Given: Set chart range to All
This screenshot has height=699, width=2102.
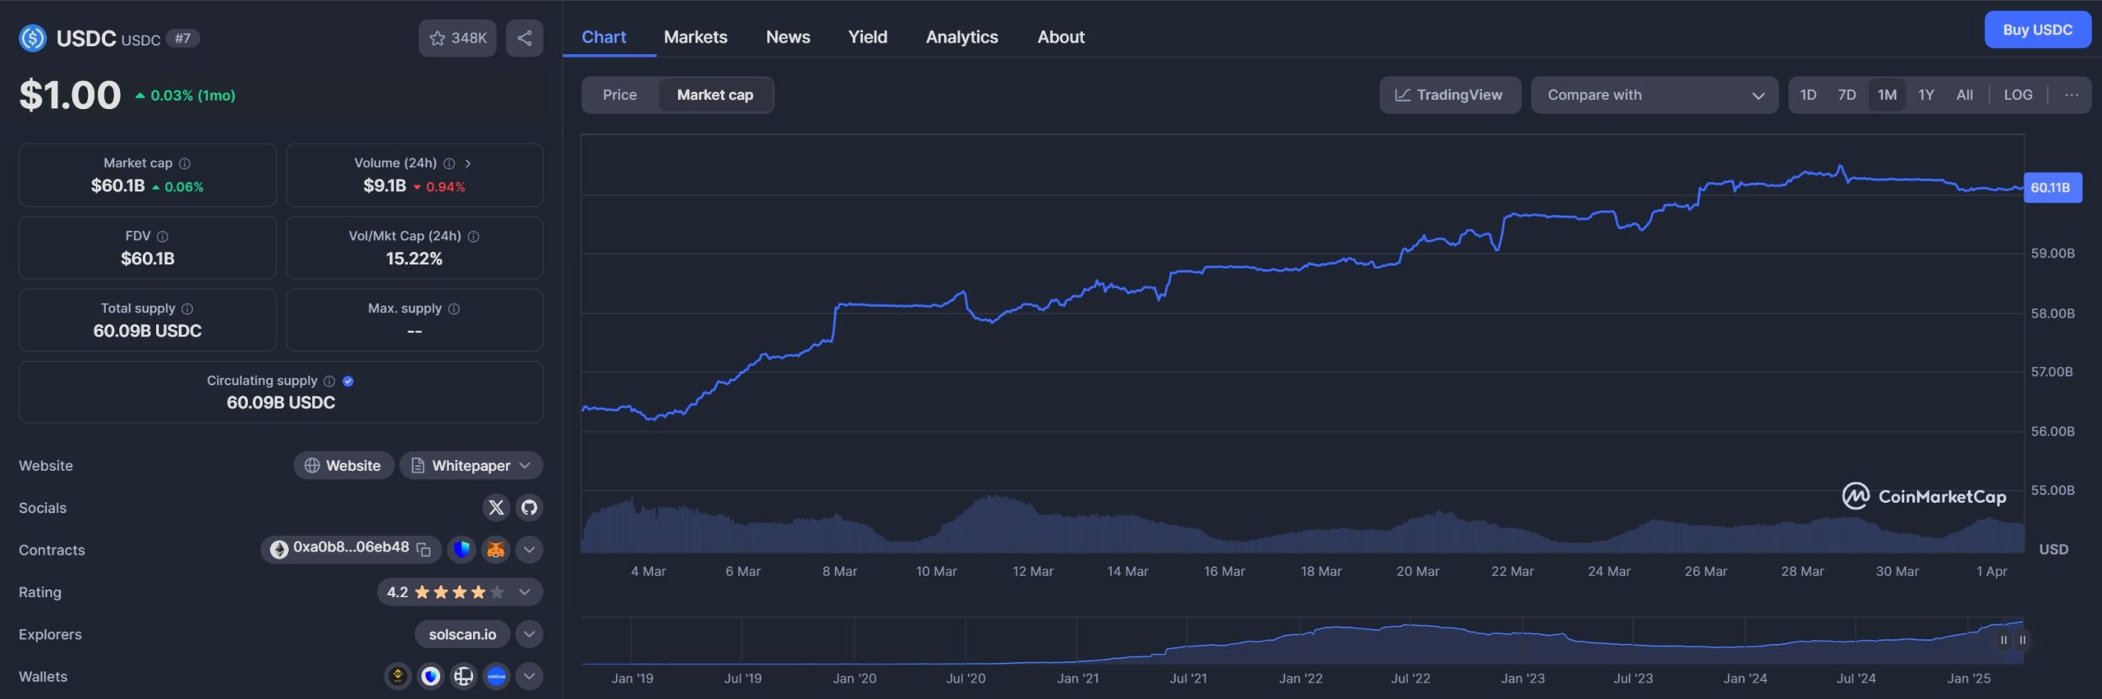Looking at the screenshot, I should click(1965, 95).
